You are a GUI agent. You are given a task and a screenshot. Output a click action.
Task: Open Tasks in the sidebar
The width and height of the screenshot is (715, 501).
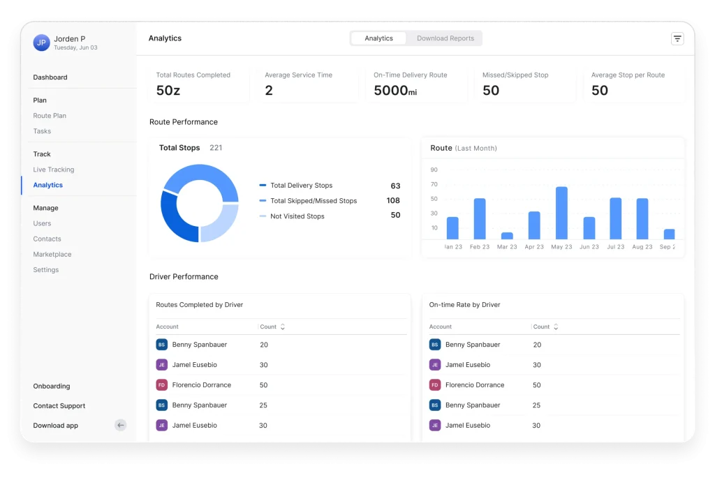[42, 131]
